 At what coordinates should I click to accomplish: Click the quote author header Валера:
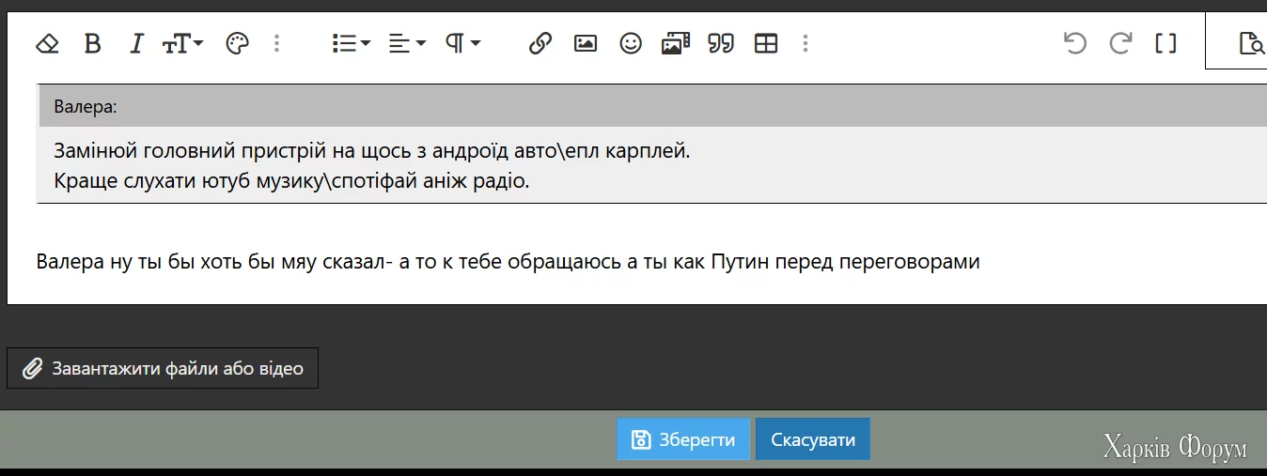(x=86, y=107)
